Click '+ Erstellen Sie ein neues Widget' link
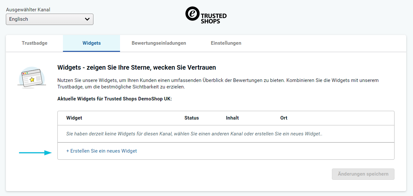This screenshot has height=196, width=413. coord(102,151)
